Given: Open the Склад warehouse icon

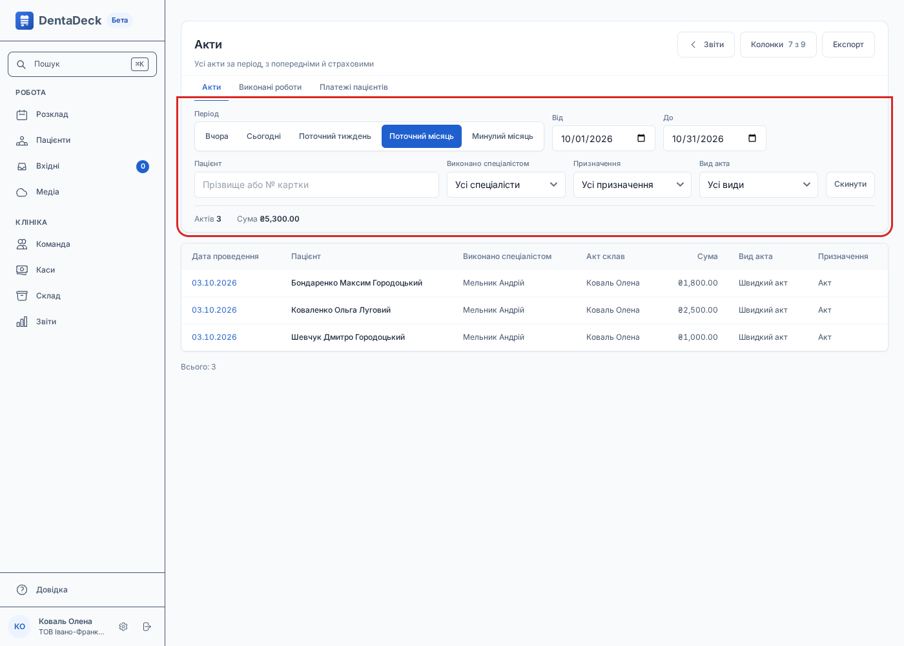Looking at the screenshot, I should coord(22,296).
